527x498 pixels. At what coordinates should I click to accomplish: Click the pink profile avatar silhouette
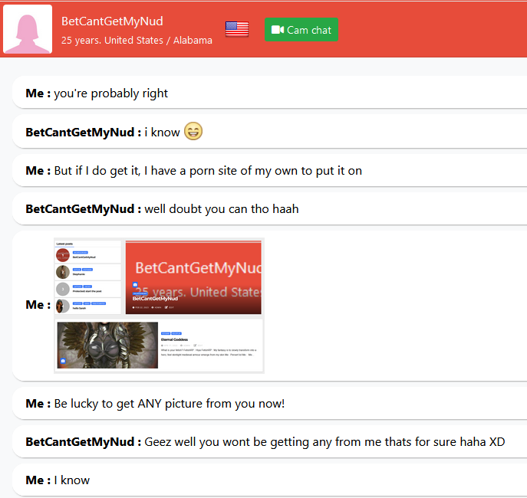click(28, 29)
